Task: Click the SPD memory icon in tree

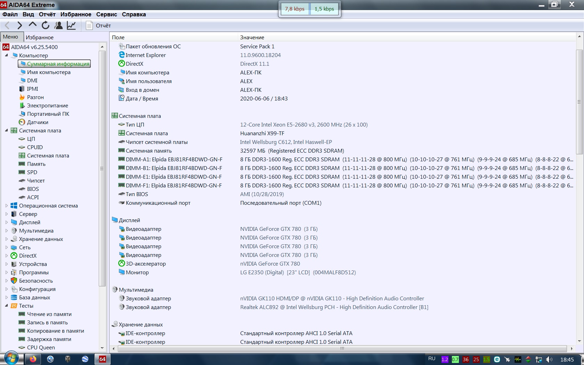Action: [x=22, y=172]
